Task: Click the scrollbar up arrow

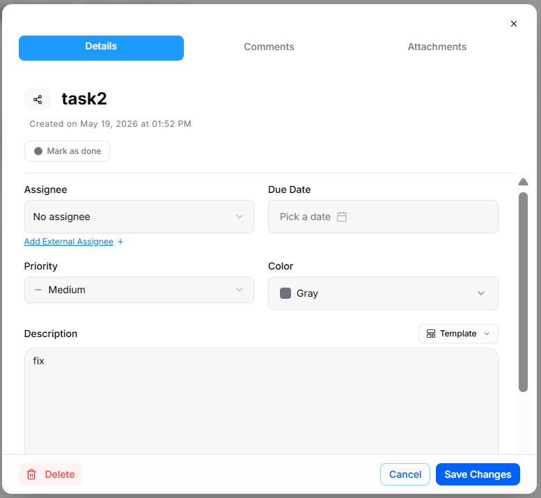Action: 523,182
